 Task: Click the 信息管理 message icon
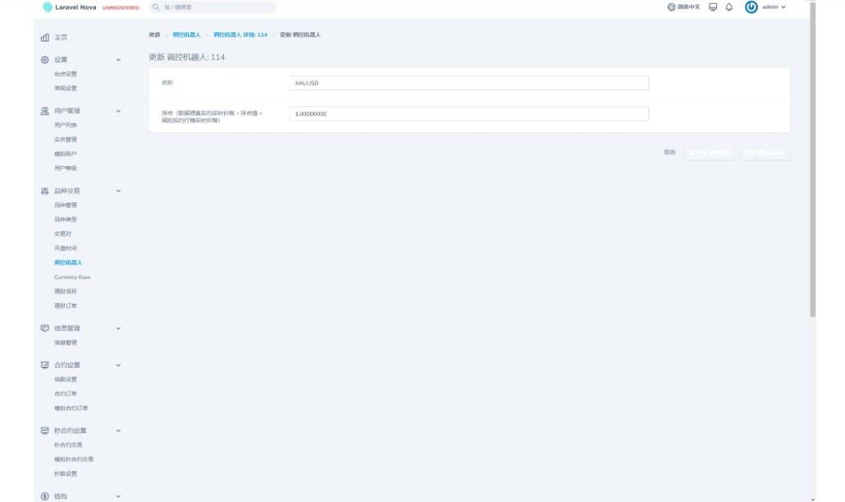[x=45, y=328]
